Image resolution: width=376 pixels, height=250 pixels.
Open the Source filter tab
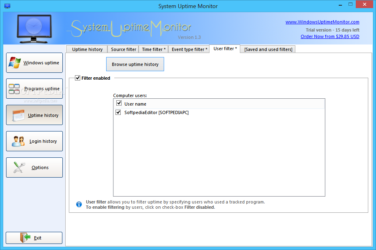pyautogui.click(x=123, y=49)
